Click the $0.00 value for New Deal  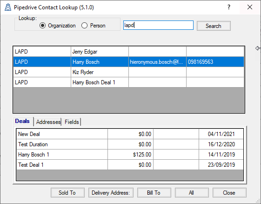tap(130, 134)
